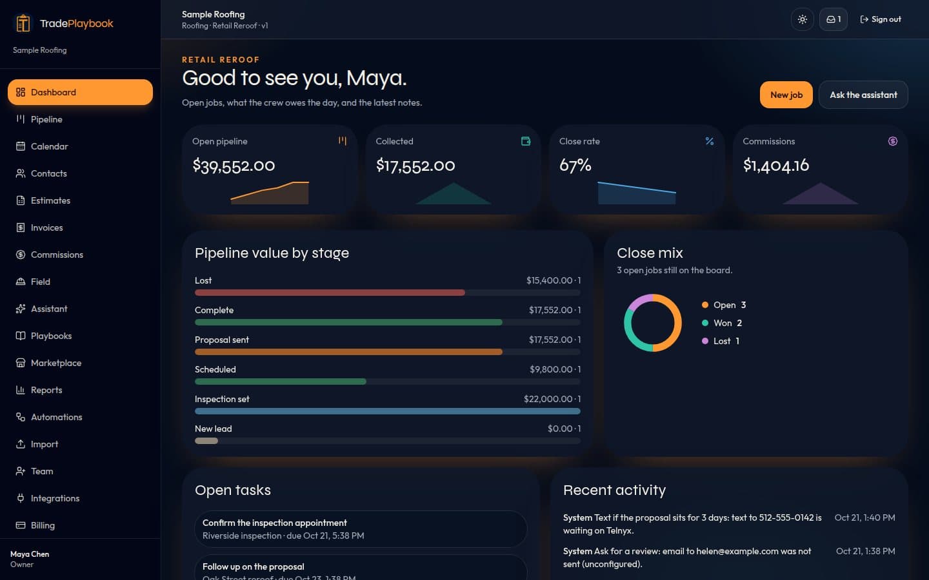Click the teal Won legend dot
This screenshot has width=929, height=580.
point(705,323)
